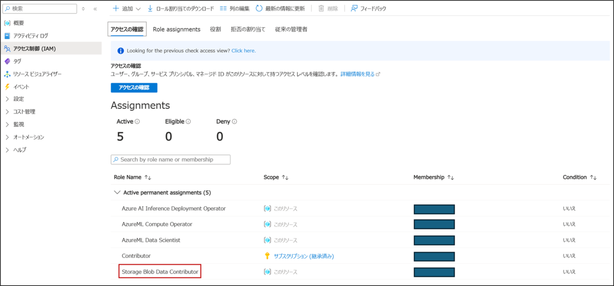
Task: Click the scope resource icon for AzureML Data Scientist
Action: coord(267,240)
